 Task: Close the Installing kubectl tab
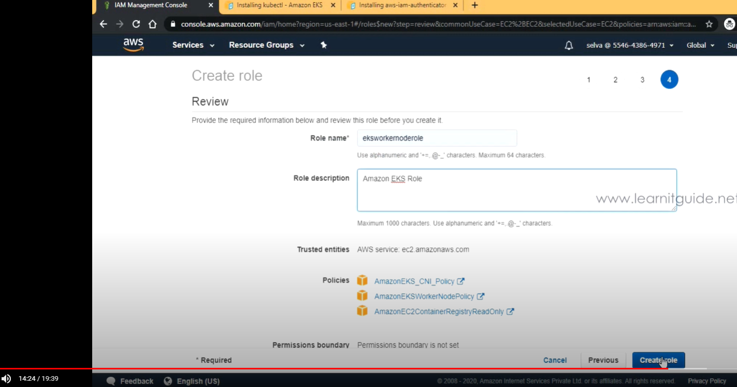332,5
